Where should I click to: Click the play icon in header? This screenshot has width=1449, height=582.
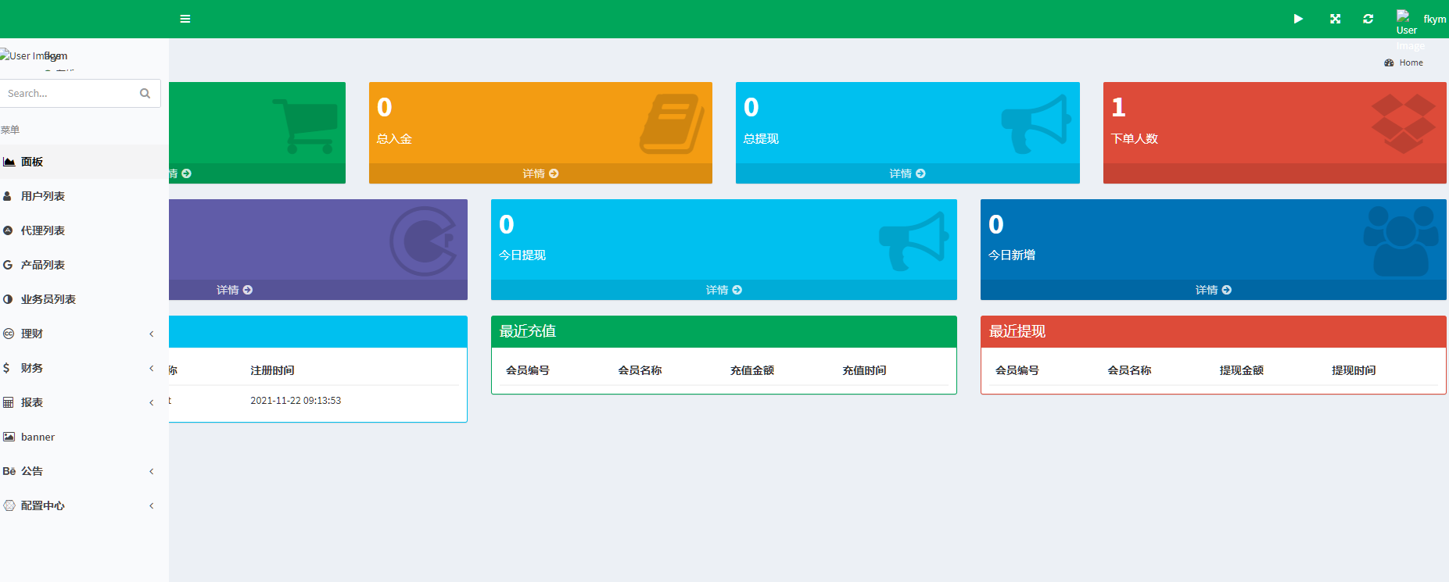1298,19
